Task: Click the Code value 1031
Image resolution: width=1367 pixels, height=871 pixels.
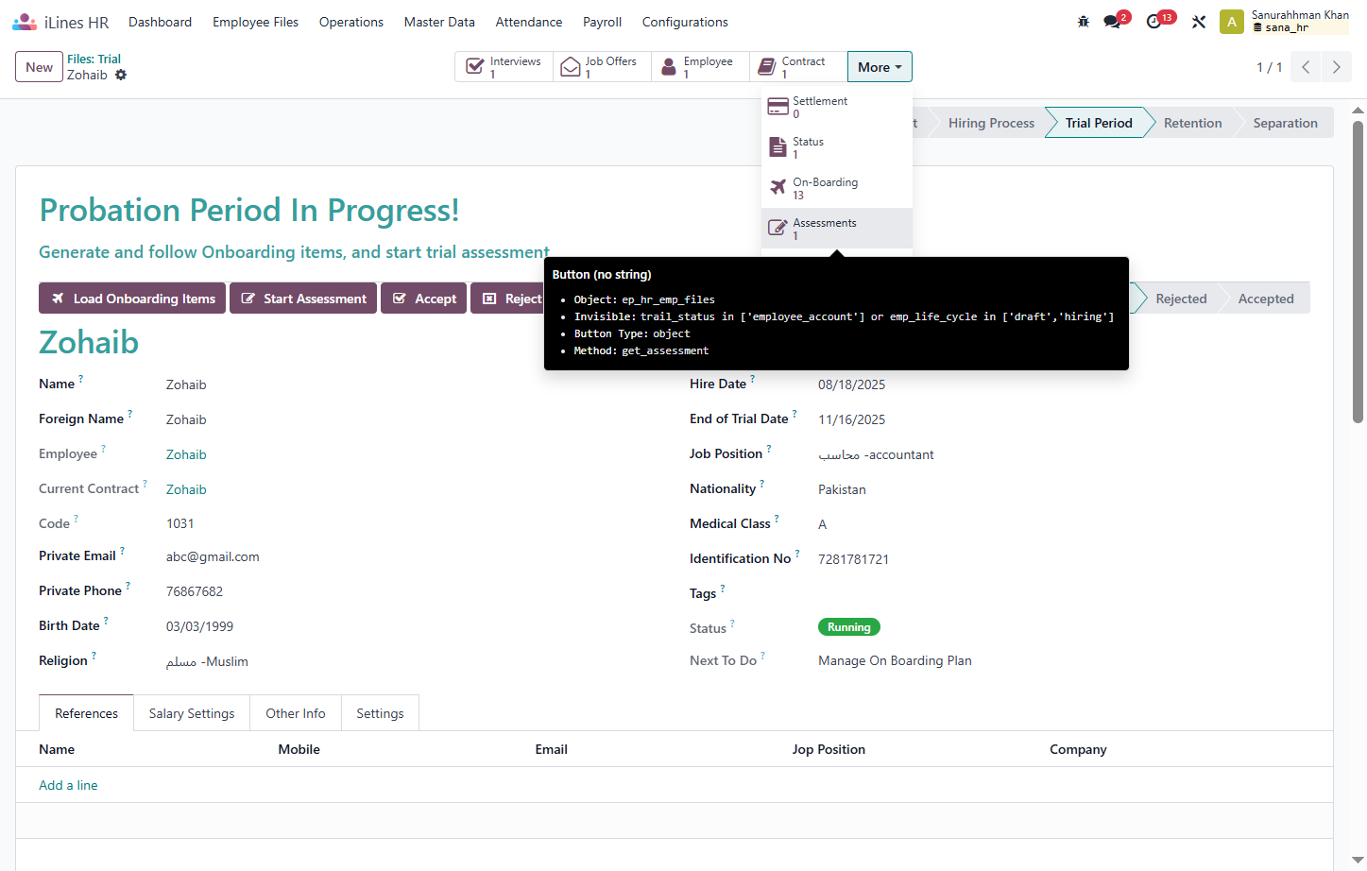Action: [x=179, y=523]
